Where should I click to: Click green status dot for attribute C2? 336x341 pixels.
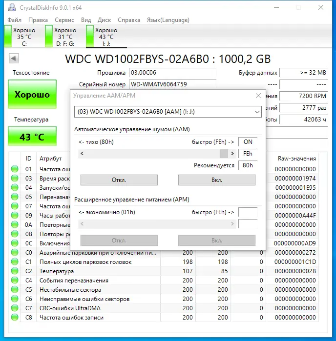pos(15,271)
